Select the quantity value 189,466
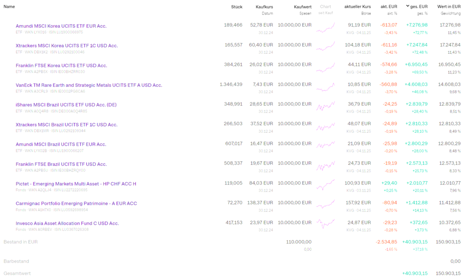467x278 pixels. coord(233,25)
